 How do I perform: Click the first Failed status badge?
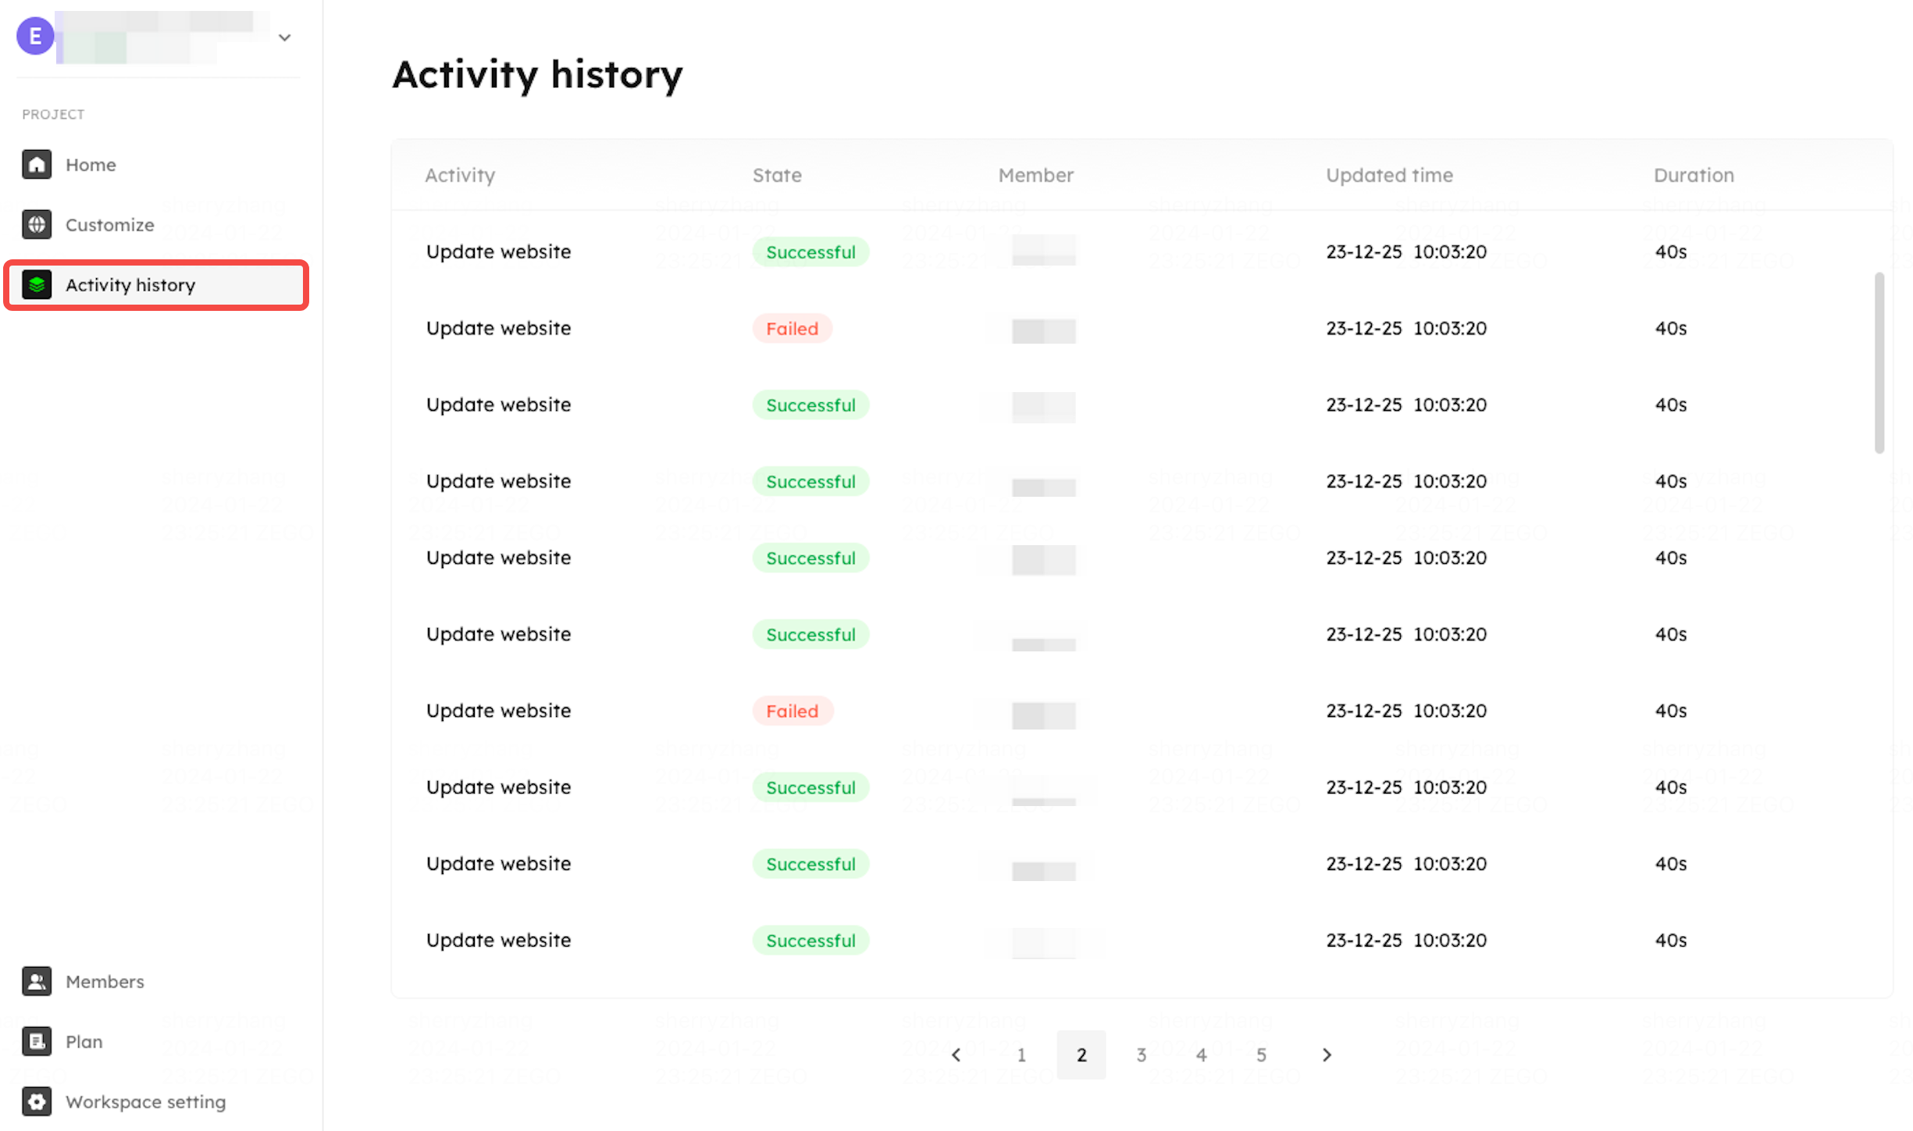793,329
